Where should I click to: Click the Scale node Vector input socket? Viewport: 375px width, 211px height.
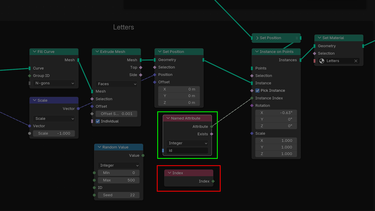click(30, 126)
